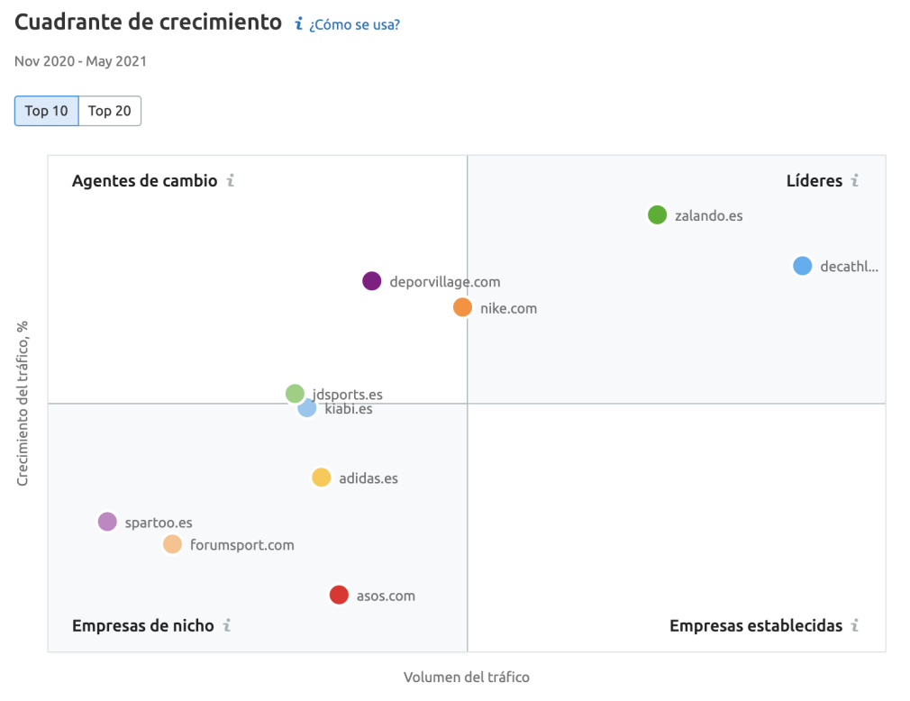
Task: Switch to Top 20 view
Action: 110,111
